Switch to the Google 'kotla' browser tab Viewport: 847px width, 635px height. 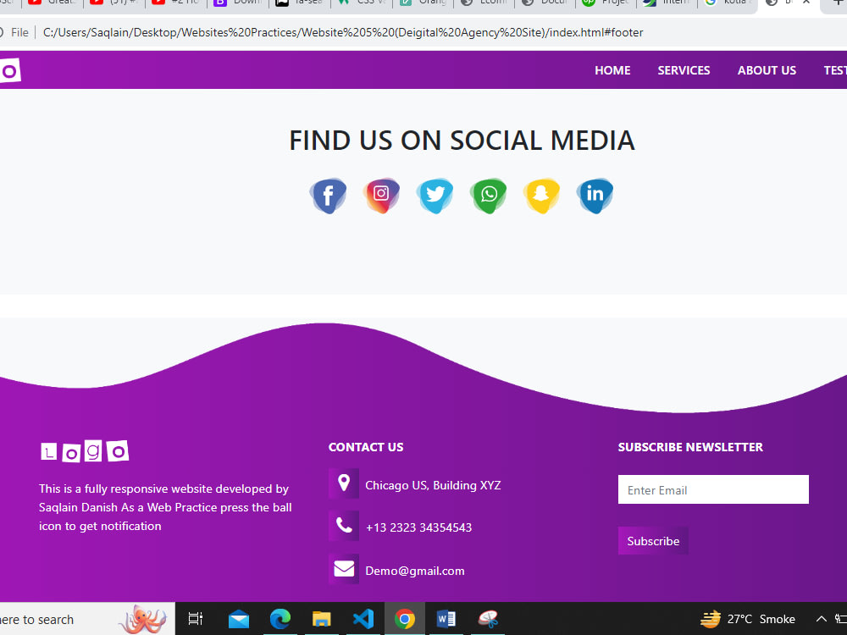(x=728, y=3)
